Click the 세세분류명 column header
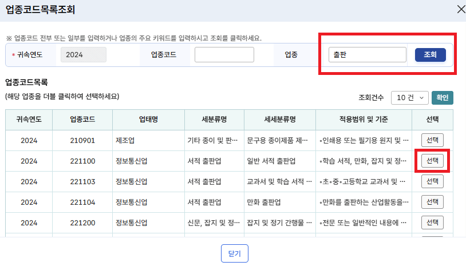 pos(280,120)
